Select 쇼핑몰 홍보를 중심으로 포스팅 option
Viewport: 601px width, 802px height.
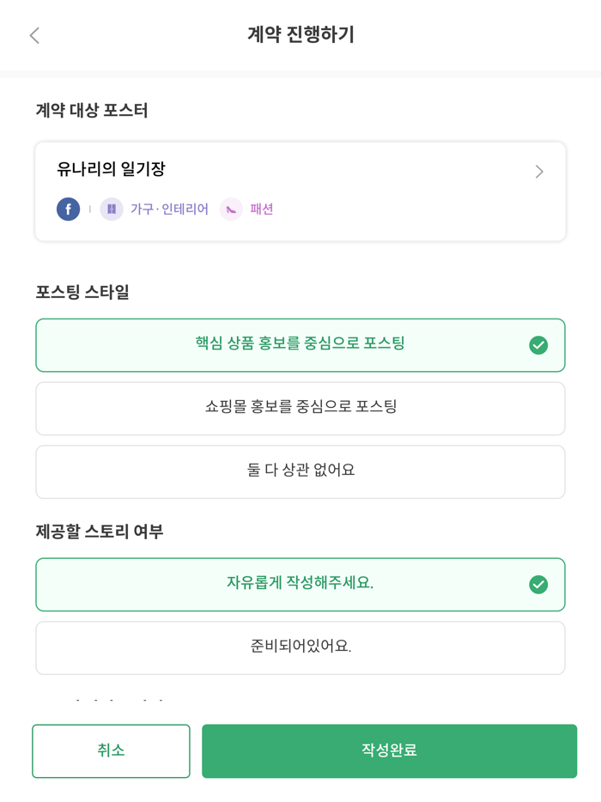click(300, 409)
